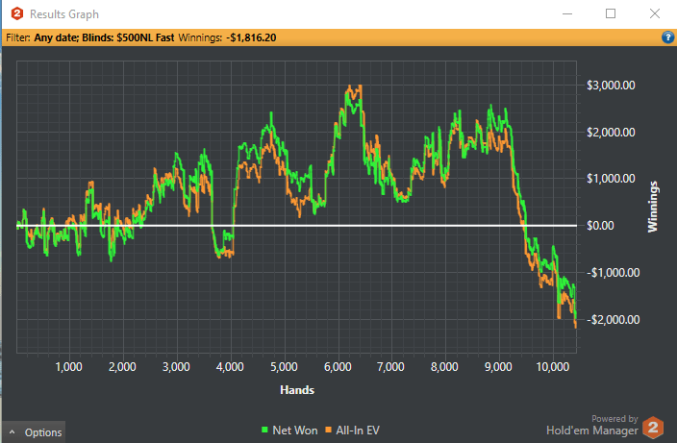Click the Hold'em Manager 2 logo bottom right

pyautogui.click(x=653, y=428)
